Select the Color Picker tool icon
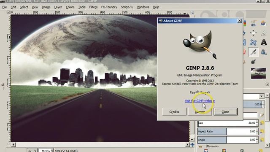The width and height of the screenshot is (270, 152). click(x=263, y=33)
